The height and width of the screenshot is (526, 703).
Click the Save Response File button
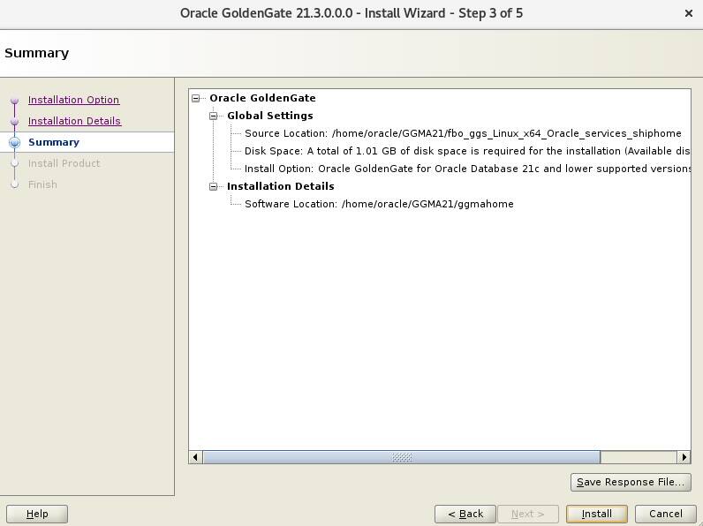tap(631, 482)
